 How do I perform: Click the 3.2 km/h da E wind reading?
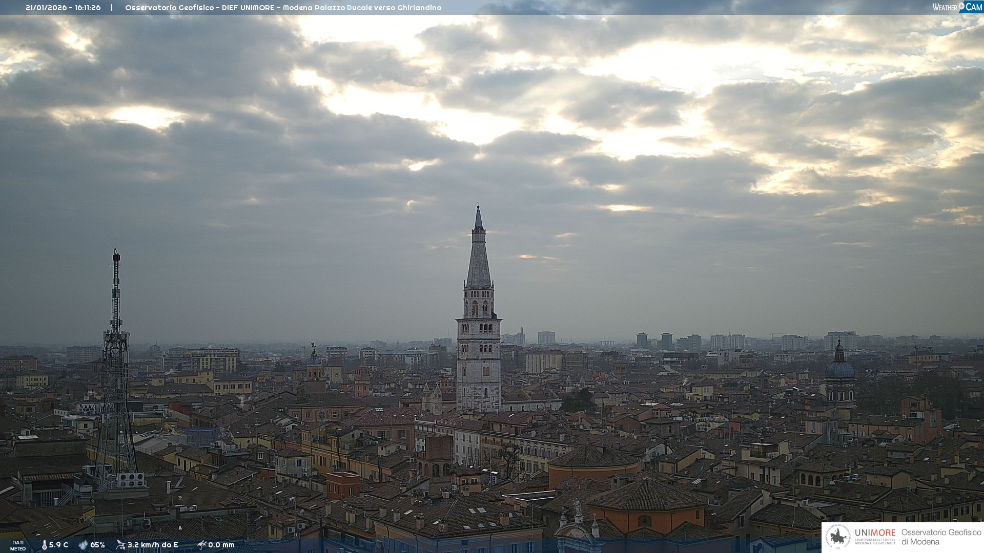click(153, 545)
